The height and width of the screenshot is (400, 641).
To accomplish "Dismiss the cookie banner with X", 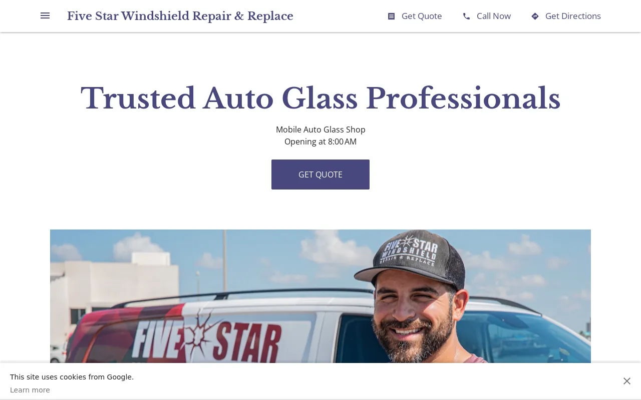I will 627,381.
